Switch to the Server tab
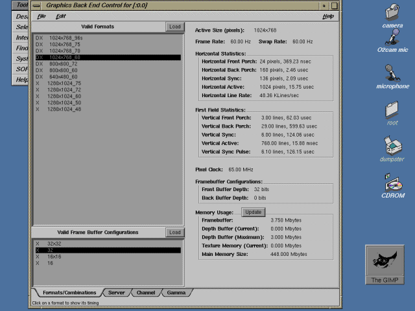Image resolution: width=415 pixels, height=311 pixels. click(116, 293)
